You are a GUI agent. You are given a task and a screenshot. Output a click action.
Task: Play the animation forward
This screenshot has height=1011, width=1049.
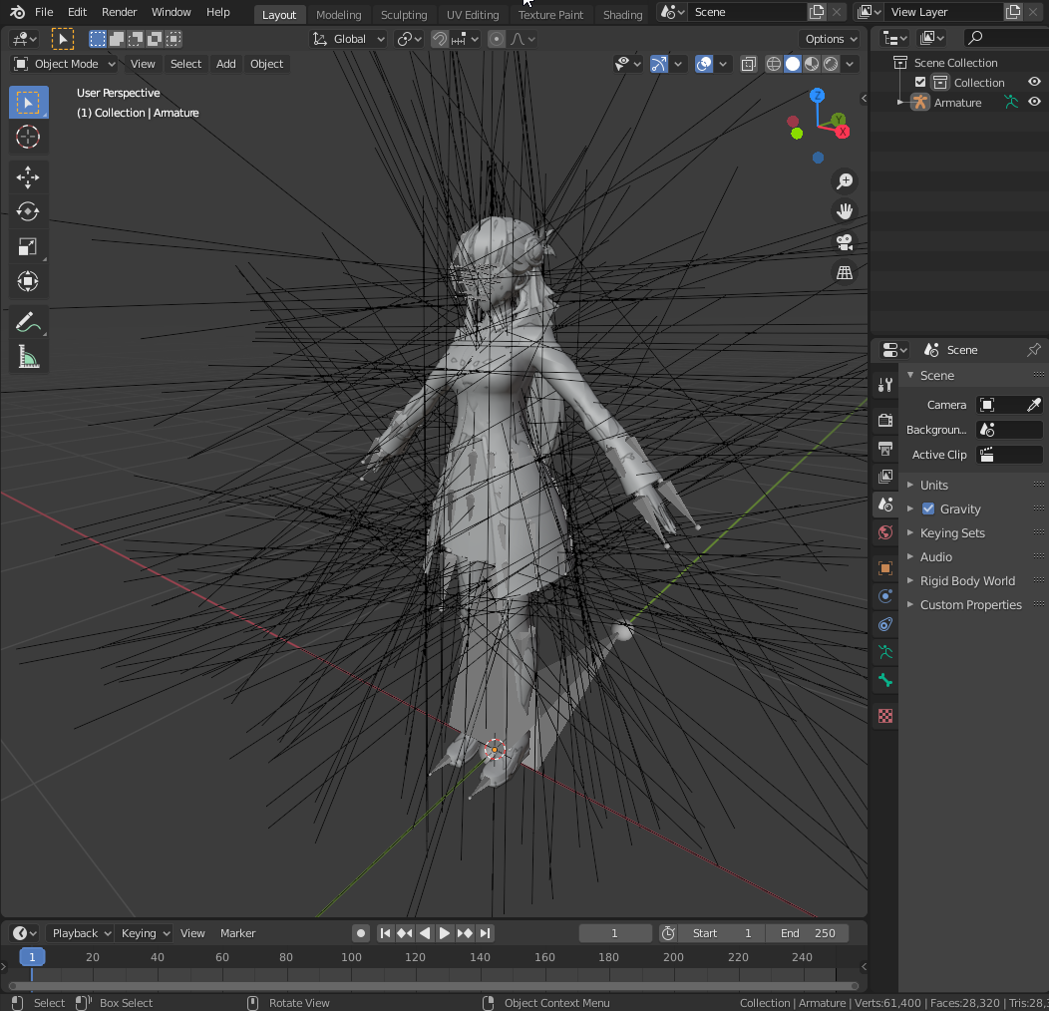point(444,932)
